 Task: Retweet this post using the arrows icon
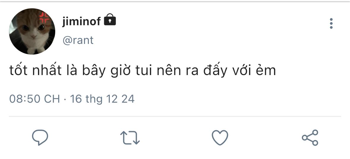130,138
